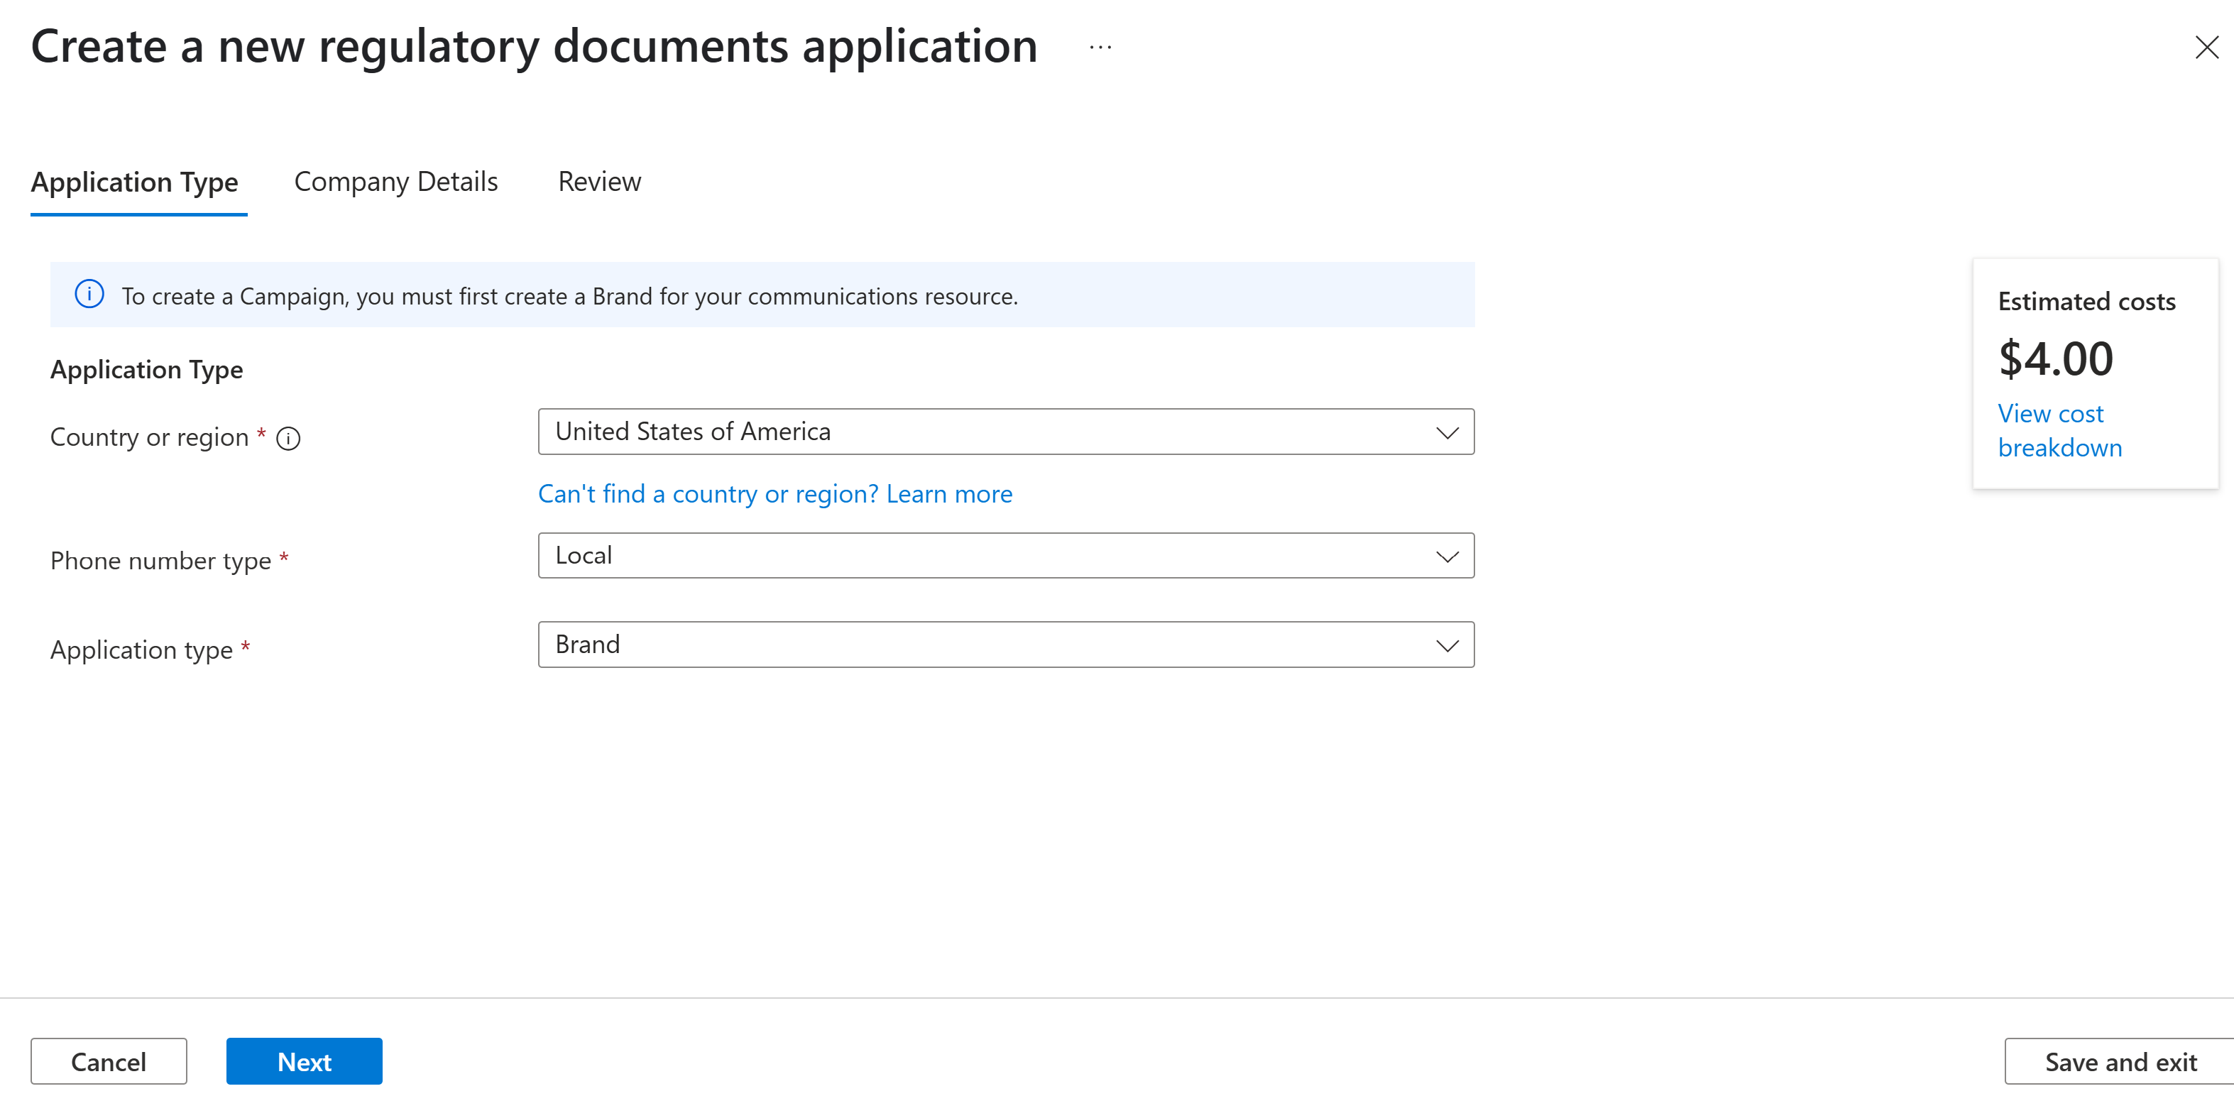
Task: Open the Country or region dropdown
Action: click(x=1006, y=432)
